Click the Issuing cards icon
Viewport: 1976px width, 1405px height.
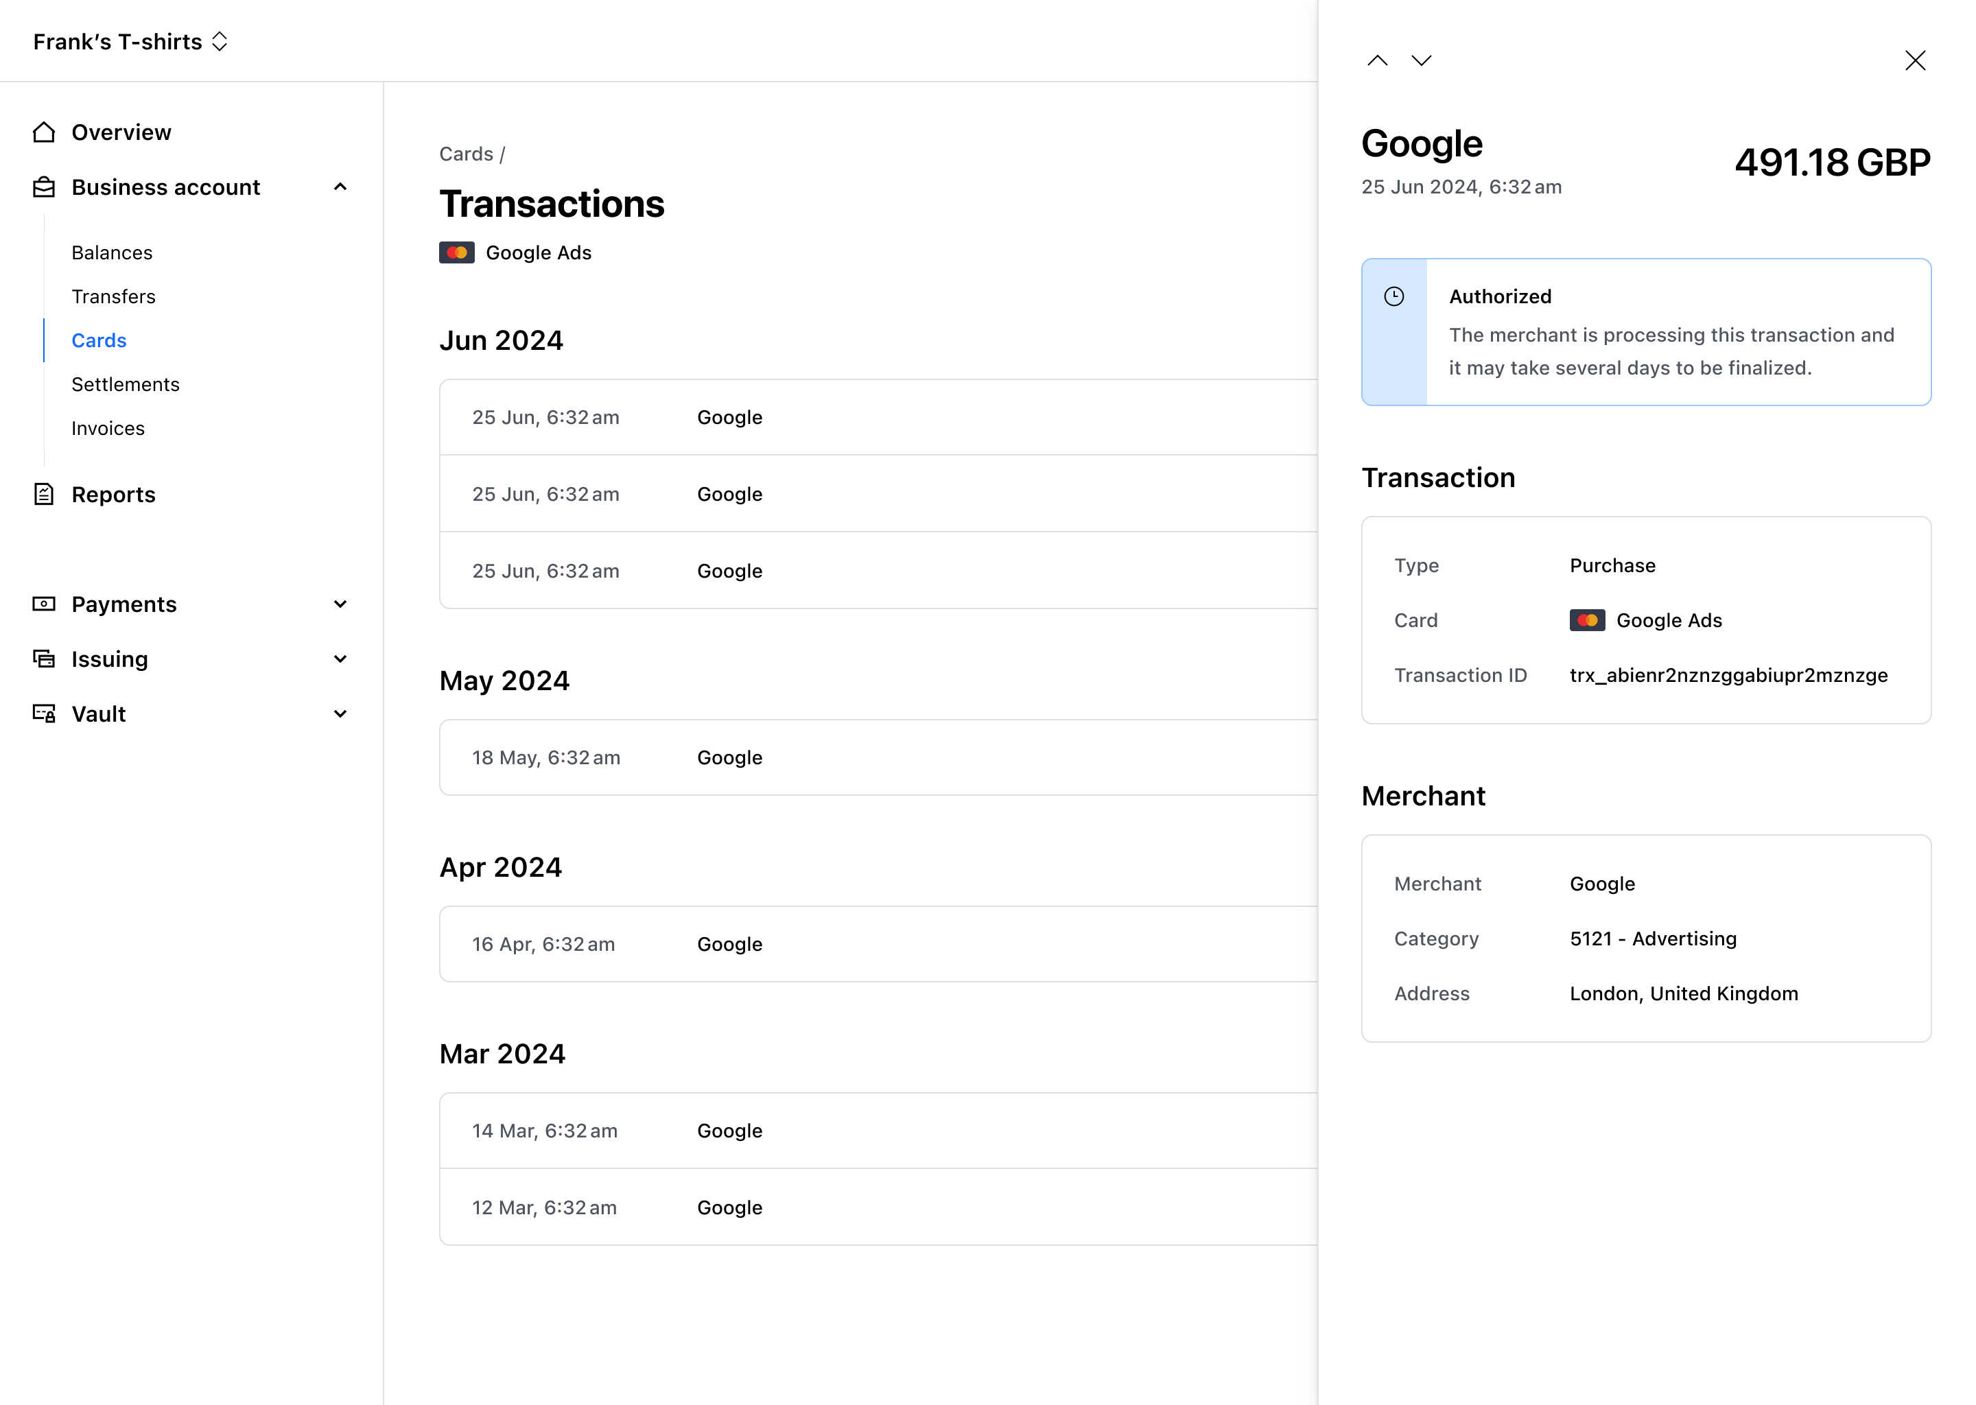tap(43, 659)
